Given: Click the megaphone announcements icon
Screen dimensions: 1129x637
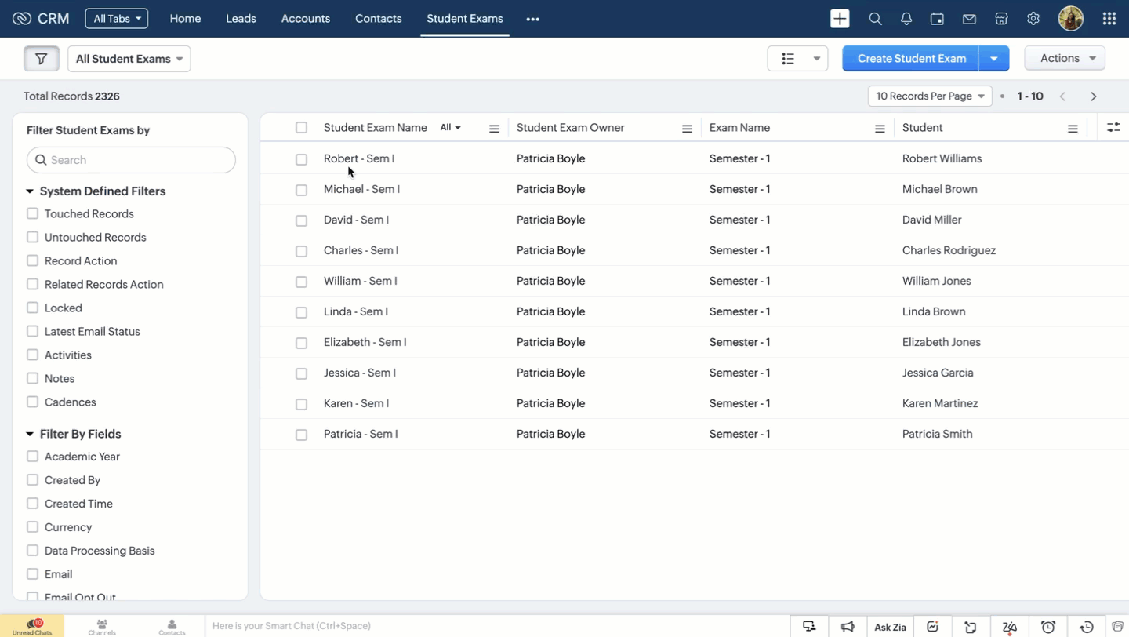Looking at the screenshot, I should (848, 626).
